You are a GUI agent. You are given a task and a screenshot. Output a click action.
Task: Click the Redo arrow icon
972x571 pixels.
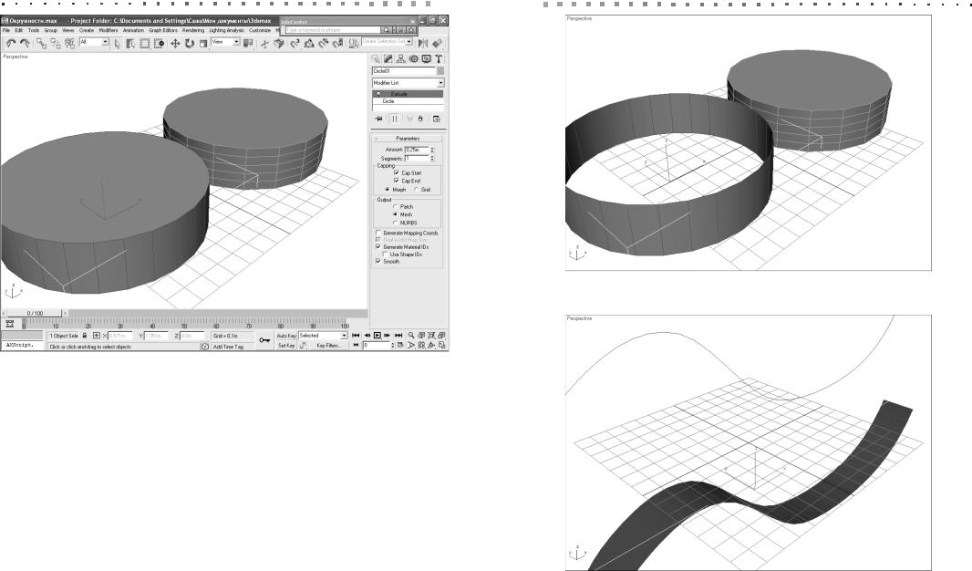pos(25,43)
